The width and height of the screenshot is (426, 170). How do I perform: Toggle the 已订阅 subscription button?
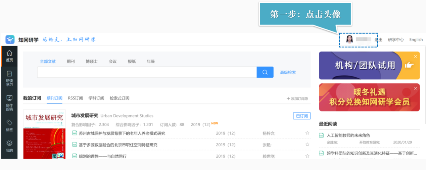(x=302, y=116)
